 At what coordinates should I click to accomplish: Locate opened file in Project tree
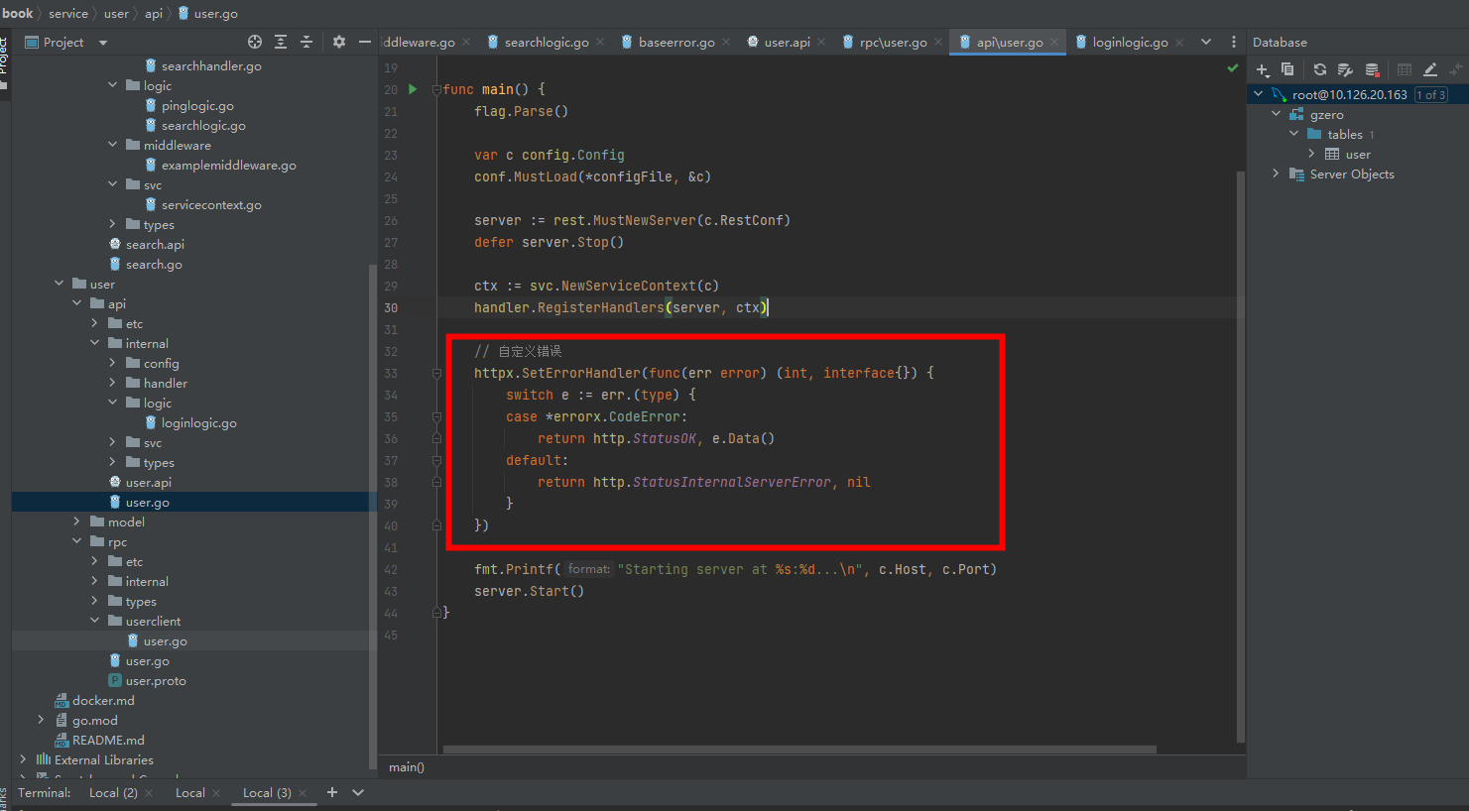(x=255, y=42)
